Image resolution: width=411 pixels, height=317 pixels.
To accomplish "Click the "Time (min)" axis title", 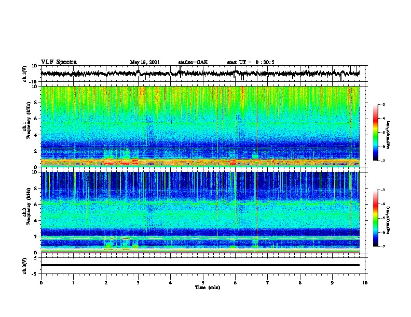I will pos(208,287).
